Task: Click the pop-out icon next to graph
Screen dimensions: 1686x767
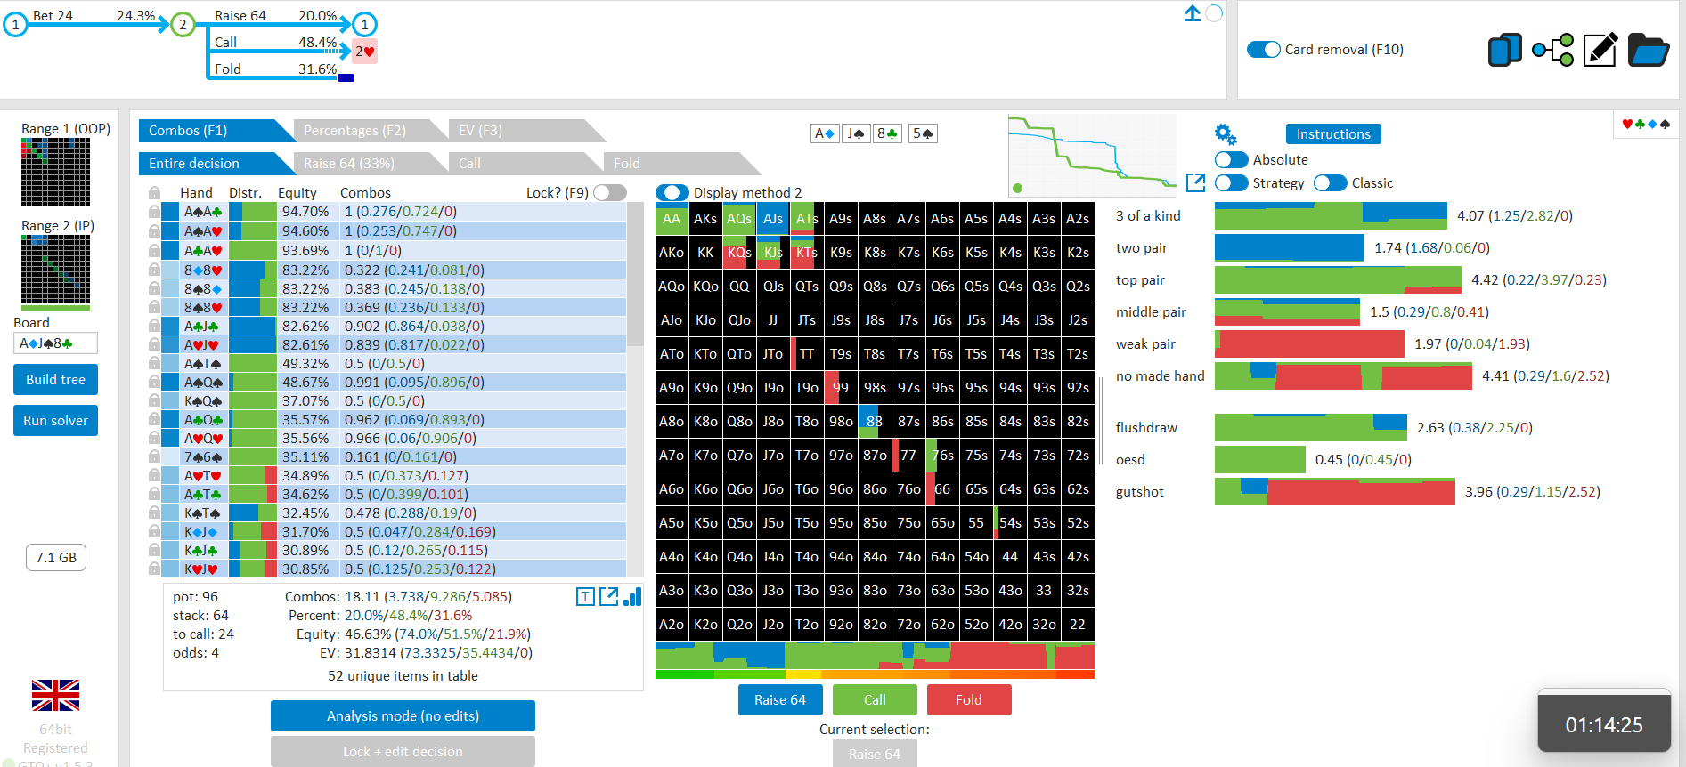Action: click(1196, 182)
